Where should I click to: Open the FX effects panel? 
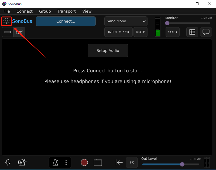(x=132, y=162)
